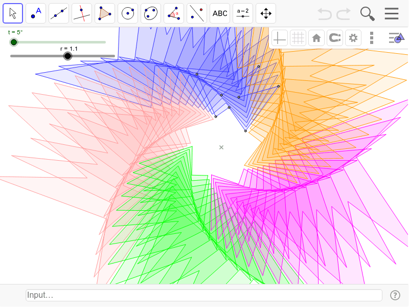The image size is (409, 307).
Task: Toggle the grid display
Action: coord(298,37)
